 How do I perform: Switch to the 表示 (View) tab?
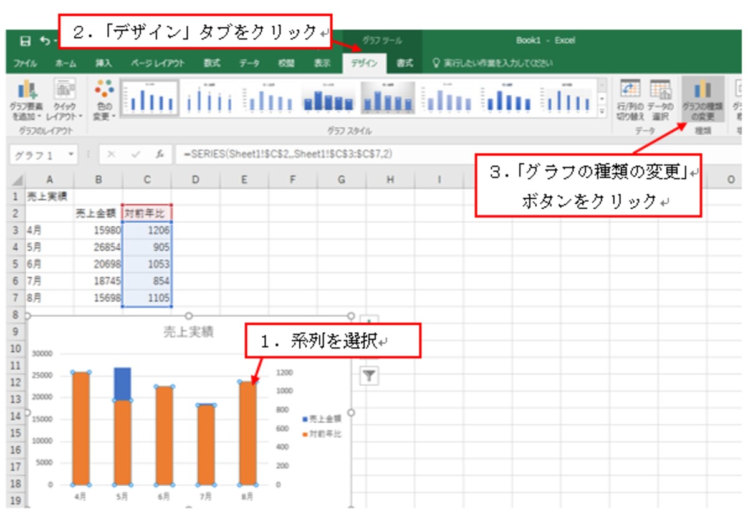(322, 63)
